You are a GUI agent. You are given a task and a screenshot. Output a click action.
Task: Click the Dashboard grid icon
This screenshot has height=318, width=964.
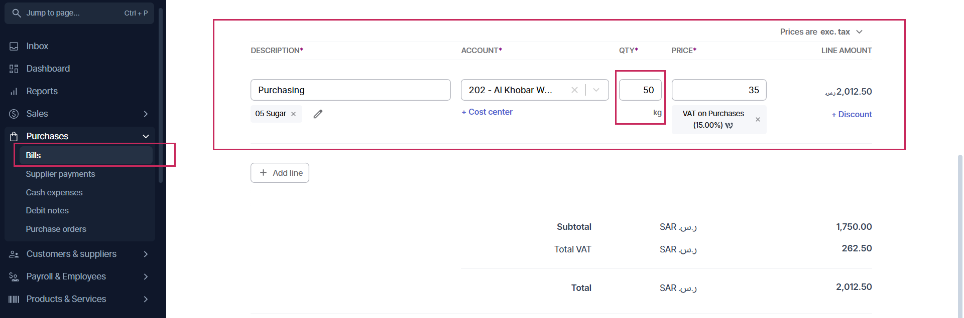pyautogui.click(x=14, y=69)
